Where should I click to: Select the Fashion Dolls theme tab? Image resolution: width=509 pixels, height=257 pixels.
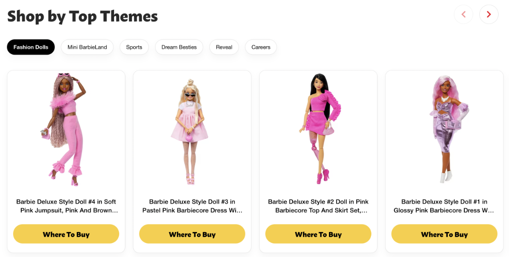point(31,47)
